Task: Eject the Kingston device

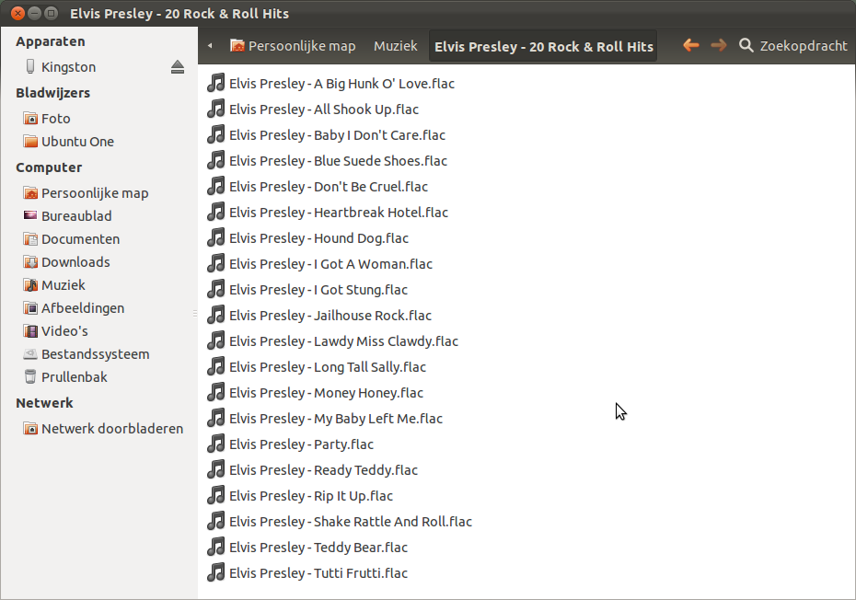Action: point(178,67)
